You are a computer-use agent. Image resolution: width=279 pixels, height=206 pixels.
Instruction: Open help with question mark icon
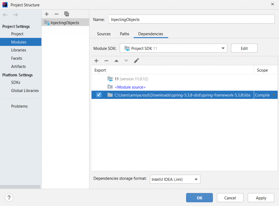click(9, 198)
